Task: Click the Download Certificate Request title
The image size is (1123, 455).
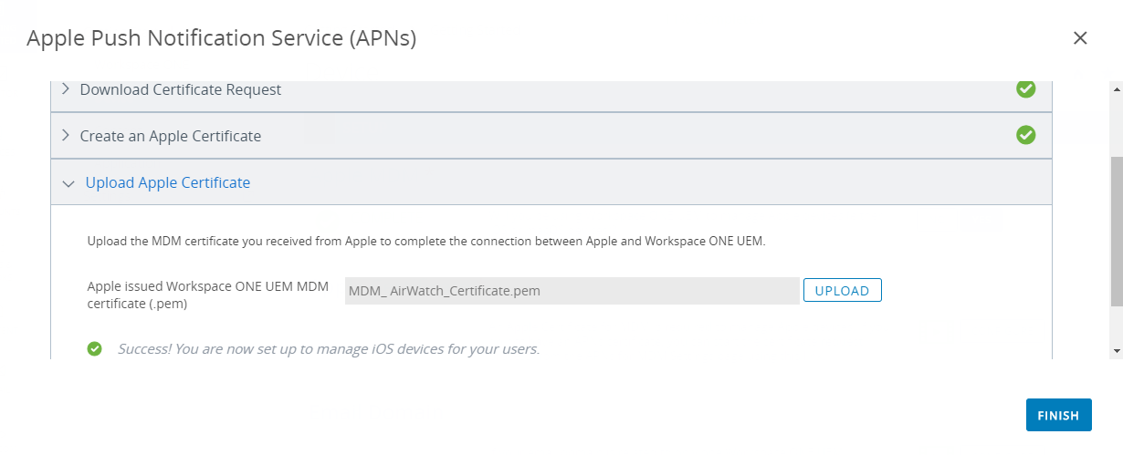Action: 181,89
